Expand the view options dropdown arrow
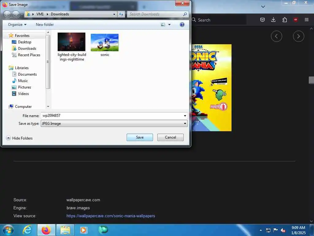Viewport: 314px width, 236px height. tap(169, 25)
